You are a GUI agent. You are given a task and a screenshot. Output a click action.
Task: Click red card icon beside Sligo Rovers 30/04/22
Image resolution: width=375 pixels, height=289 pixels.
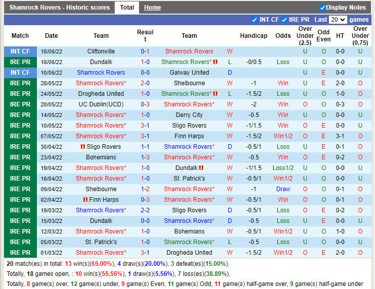point(83,147)
